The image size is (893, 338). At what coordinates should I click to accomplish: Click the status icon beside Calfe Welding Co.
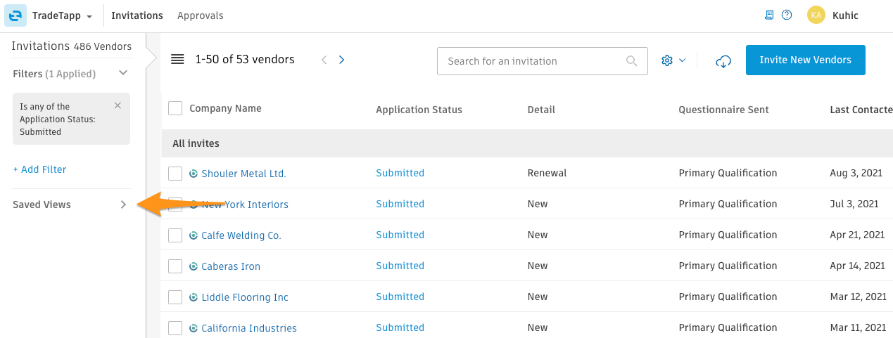(x=194, y=235)
